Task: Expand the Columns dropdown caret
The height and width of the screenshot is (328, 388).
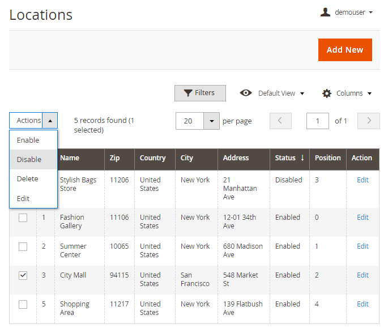Action: click(x=370, y=93)
